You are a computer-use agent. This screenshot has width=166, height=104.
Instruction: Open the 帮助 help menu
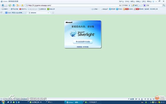[149, 1]
